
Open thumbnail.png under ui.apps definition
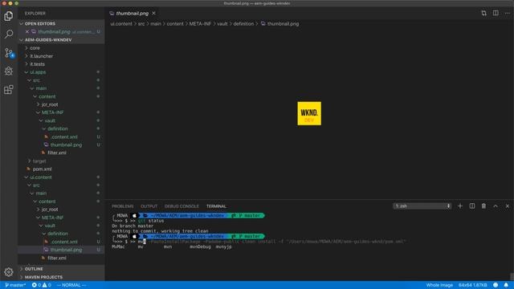(x=66, y=144)
